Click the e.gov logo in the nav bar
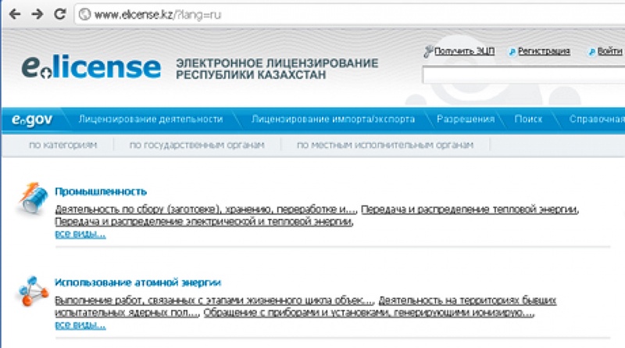The width and height of the screenshot is (625, 348). coord(32,120)
